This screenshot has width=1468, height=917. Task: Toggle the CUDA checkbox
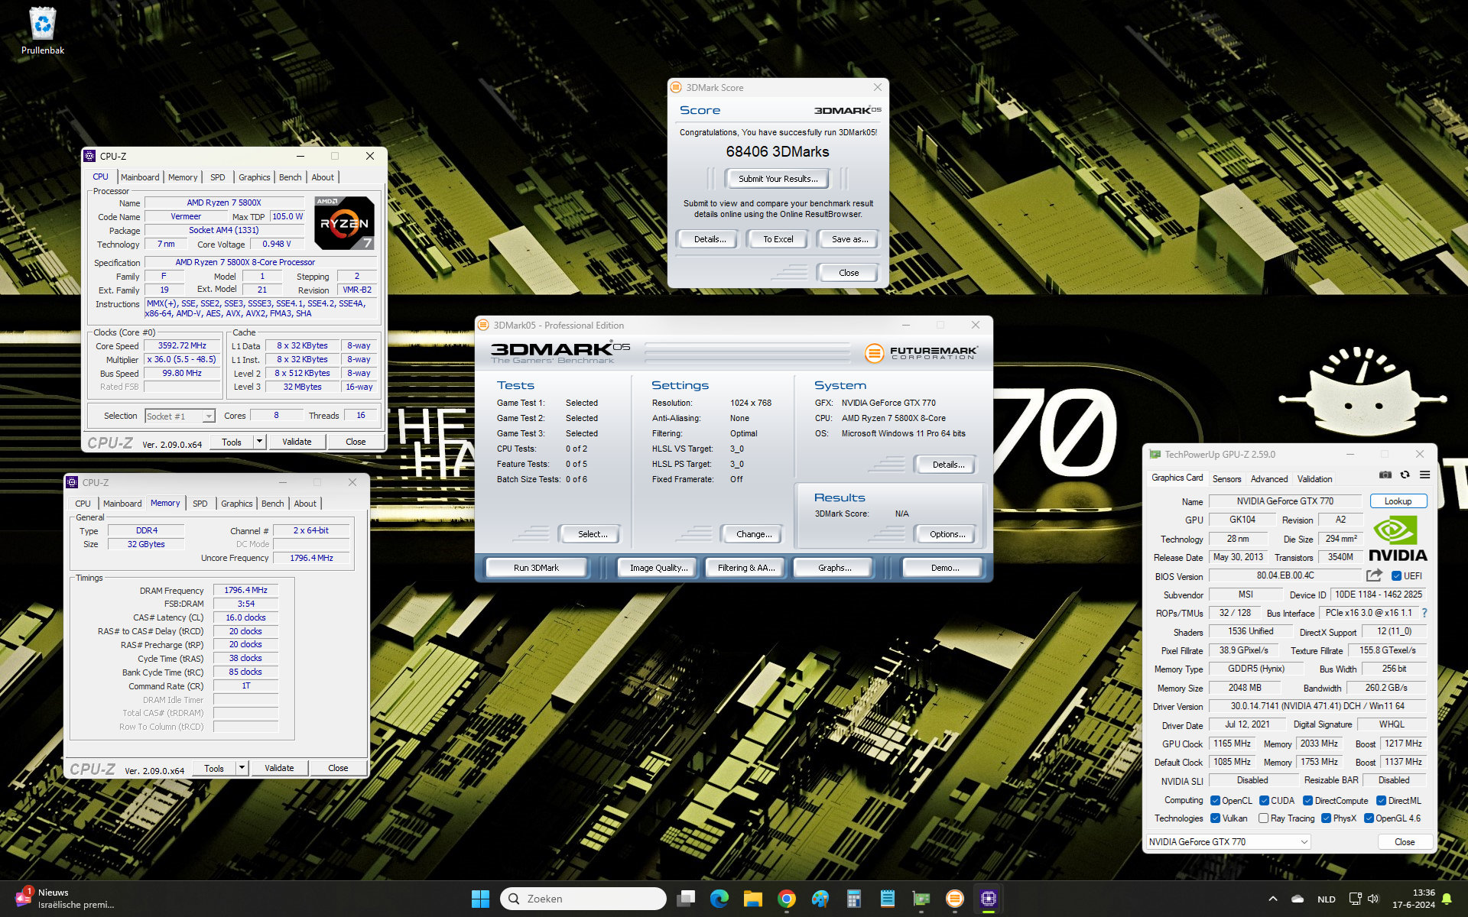coord(1264,801)
